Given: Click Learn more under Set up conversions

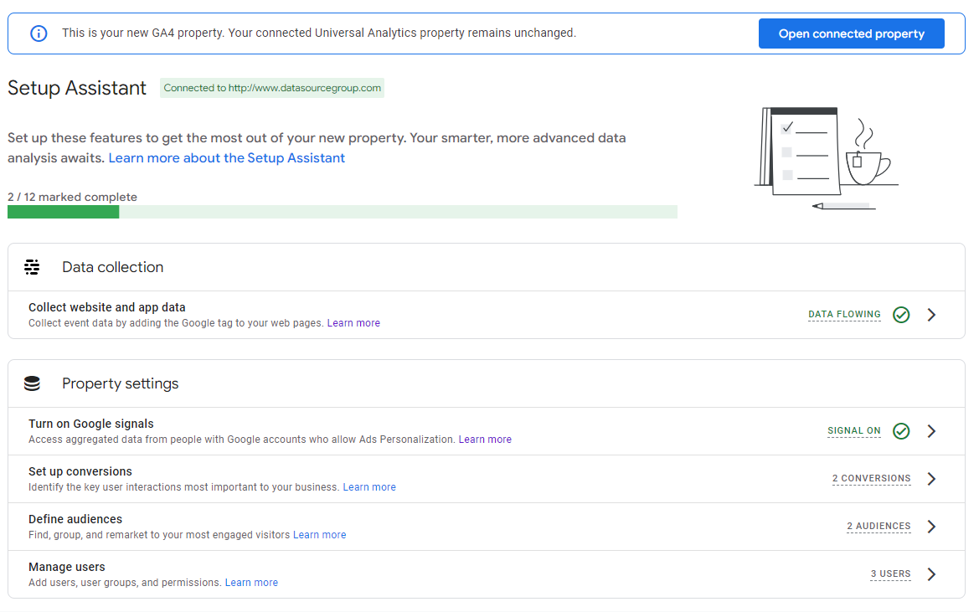Looking at the screenshot, I should (x=369, y=487).
